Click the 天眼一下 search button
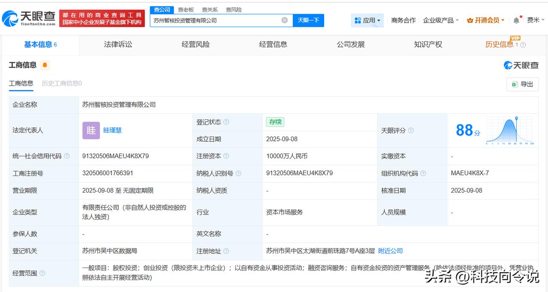The height and width of the screenshot is (292, 548). 308,20
